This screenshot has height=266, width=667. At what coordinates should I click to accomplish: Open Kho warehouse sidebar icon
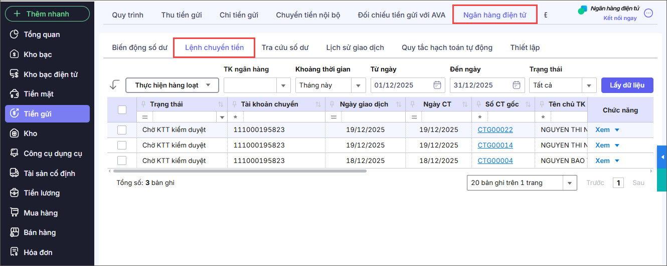click(x=15, y=133)
